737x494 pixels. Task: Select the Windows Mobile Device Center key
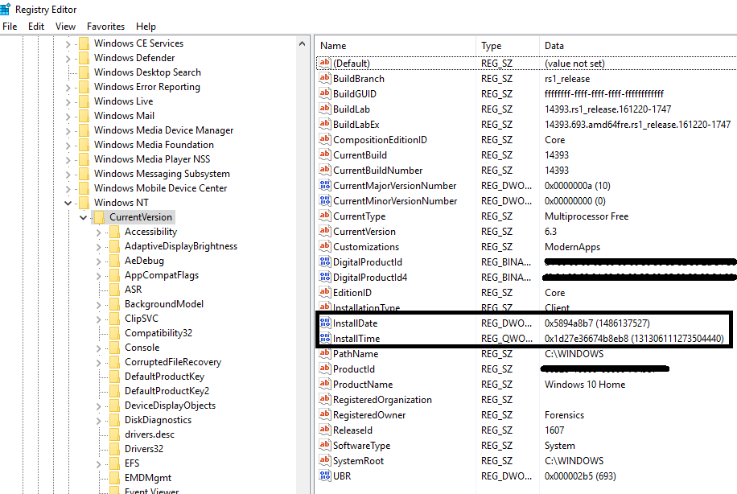(x=160, y=188)
